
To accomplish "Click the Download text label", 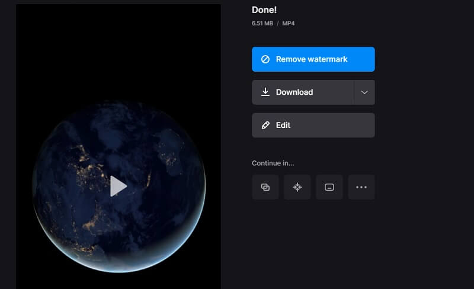I will (x=294, y=92).
